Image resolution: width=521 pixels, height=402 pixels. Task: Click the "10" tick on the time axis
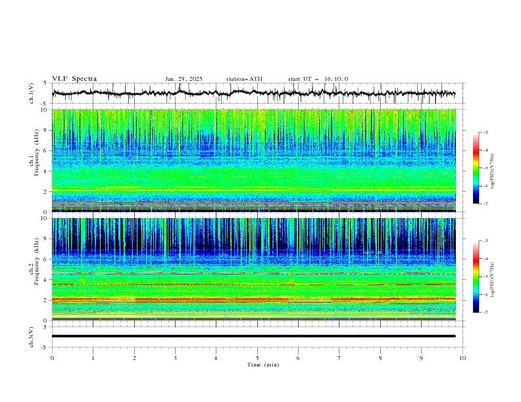point(462,358)
